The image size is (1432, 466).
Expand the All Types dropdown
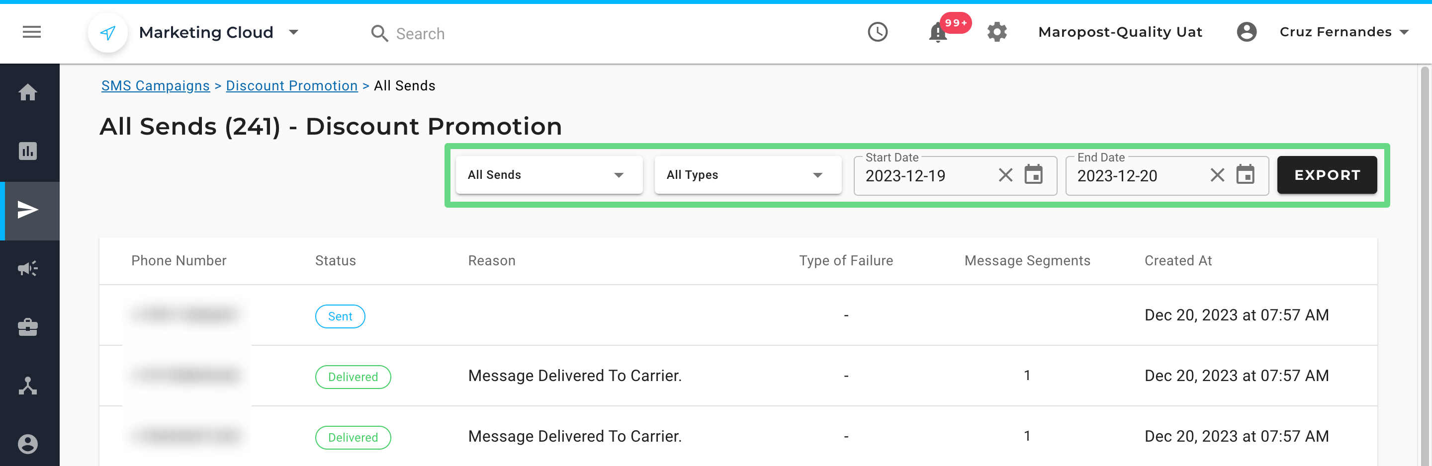748,175
